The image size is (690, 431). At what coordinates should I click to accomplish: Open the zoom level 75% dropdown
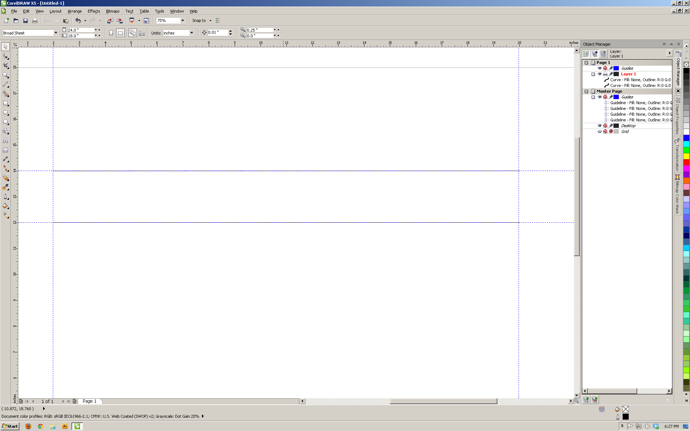coord(183,20)
